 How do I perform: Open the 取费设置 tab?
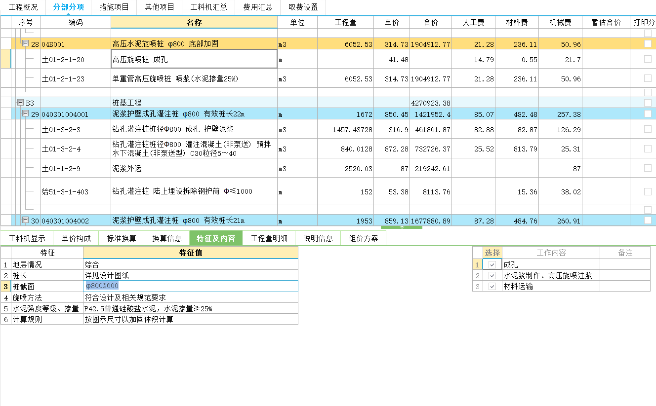click(x=303, y=7)
